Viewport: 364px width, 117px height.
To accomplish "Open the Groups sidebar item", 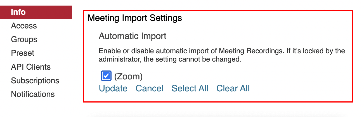I will click(x=24, y=40).
